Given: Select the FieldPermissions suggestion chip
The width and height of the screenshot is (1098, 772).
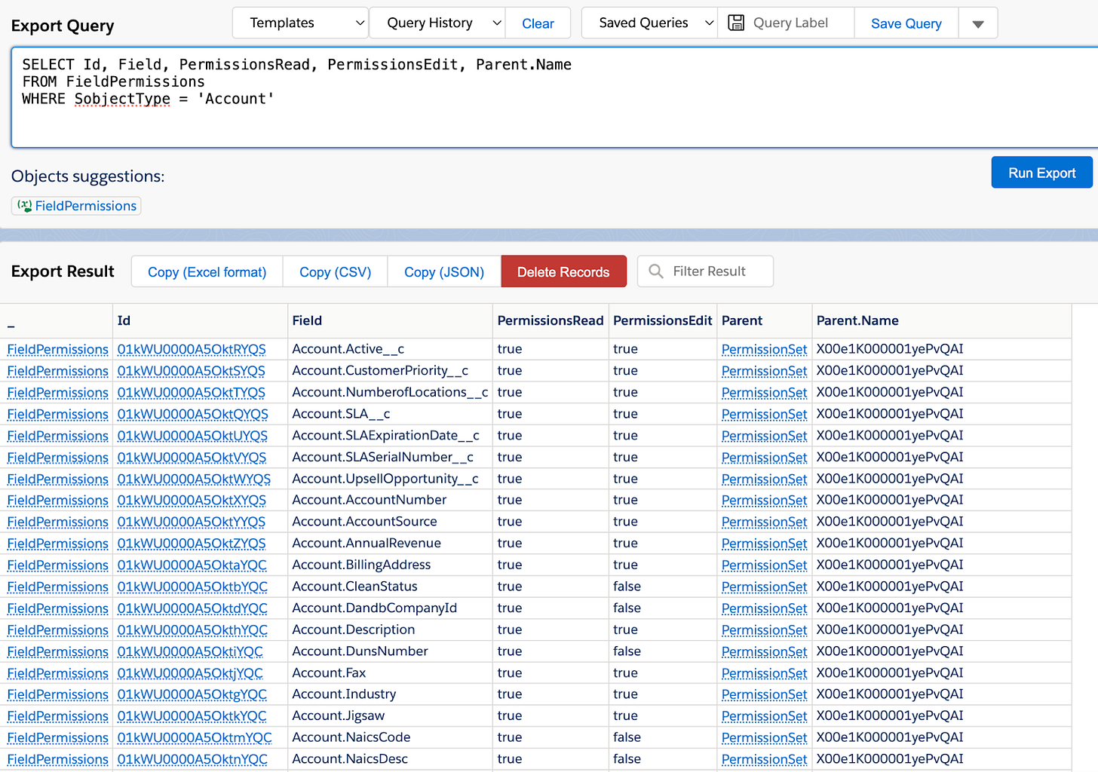Looking at the screenshot, I should [x=76, y=206].
